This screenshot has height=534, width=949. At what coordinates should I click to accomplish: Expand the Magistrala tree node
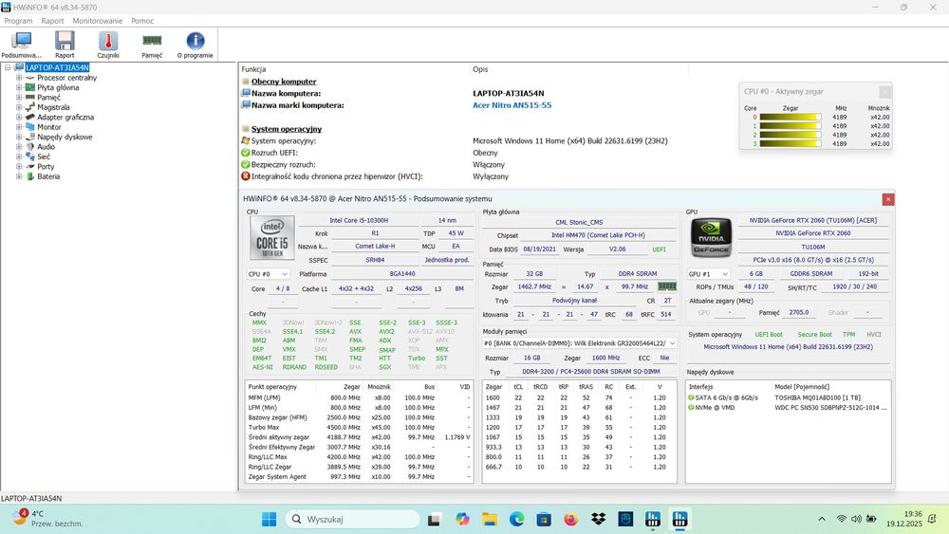pos(19,107)
